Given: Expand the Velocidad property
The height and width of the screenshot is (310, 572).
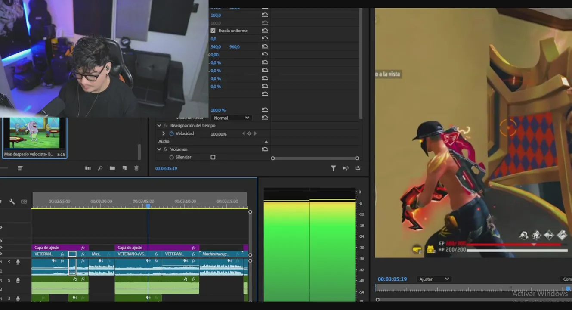Looking at the screenshot, I should [164, 133].
